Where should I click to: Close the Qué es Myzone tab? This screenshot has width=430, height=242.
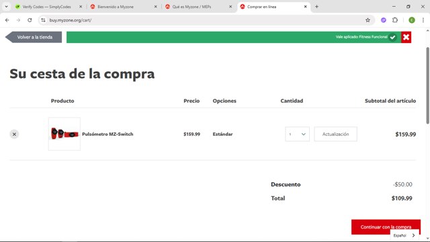(x=230, y=7)
